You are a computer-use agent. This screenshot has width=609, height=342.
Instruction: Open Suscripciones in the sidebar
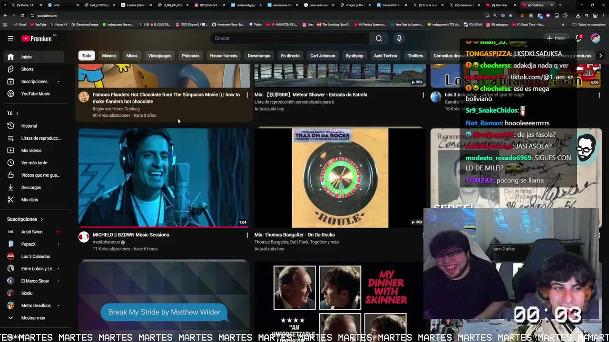(33, 82)
